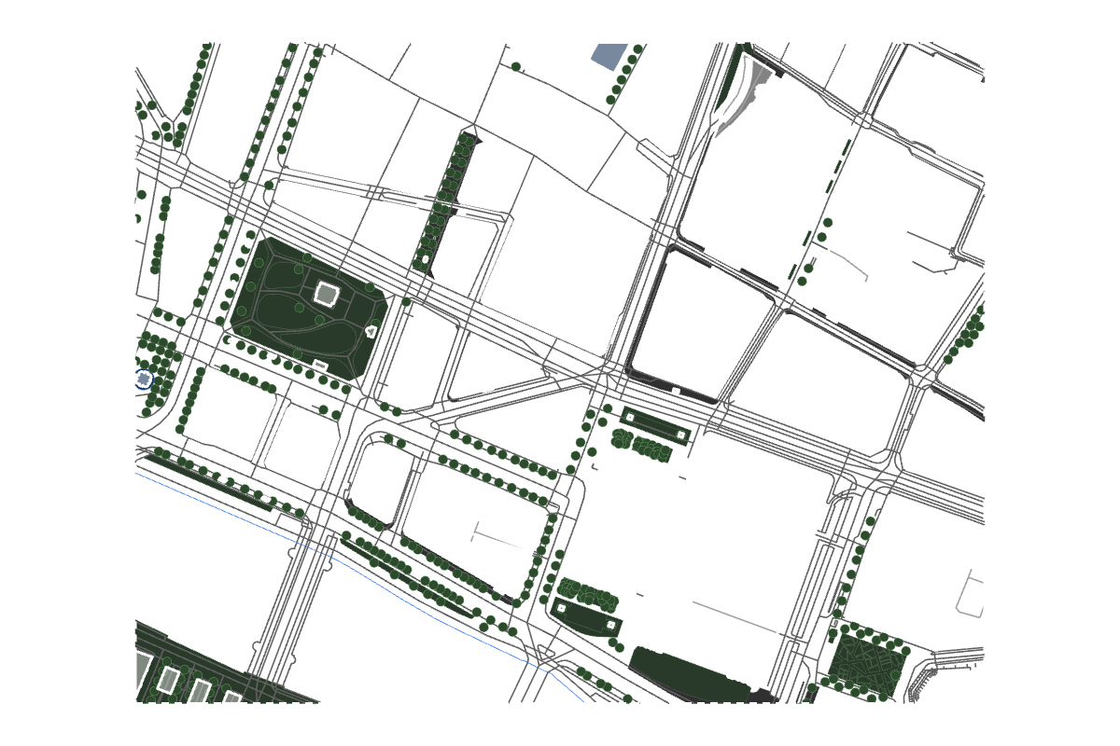Select the long dark green building block
Viewport: 1120px width, 746px height.
tap(689, 675)
